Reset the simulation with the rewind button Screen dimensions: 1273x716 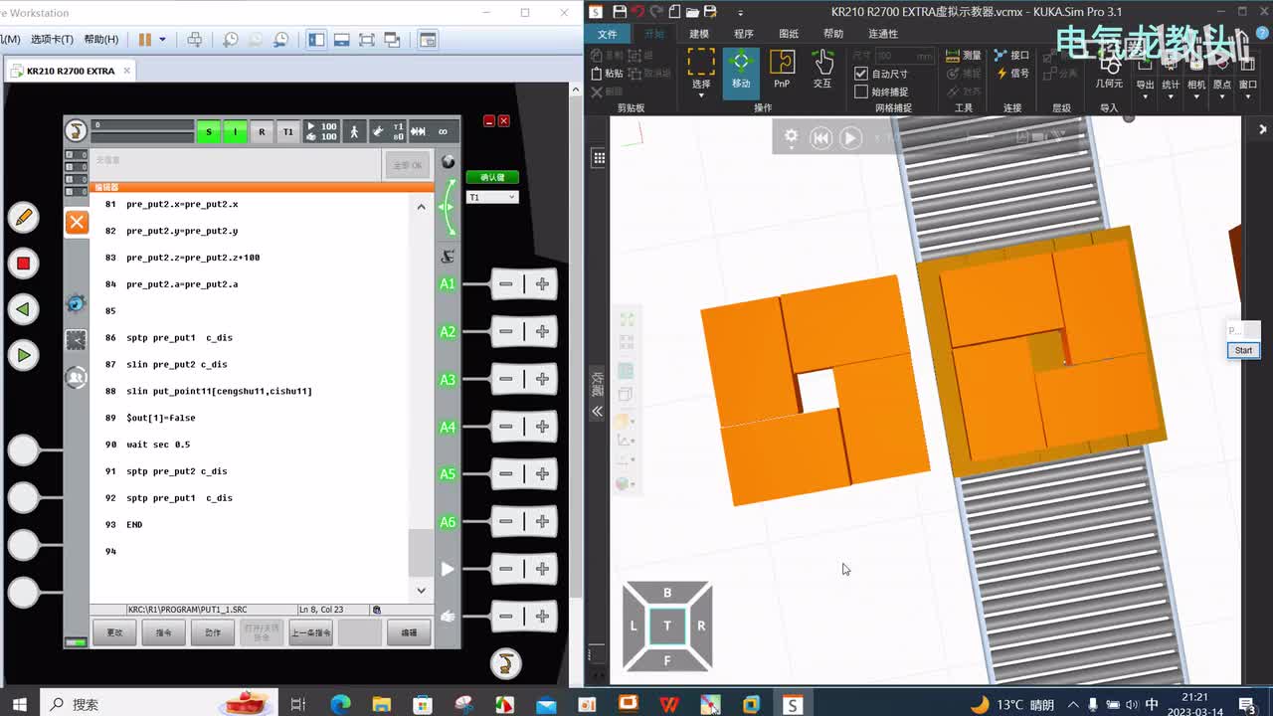coord(820,138)
